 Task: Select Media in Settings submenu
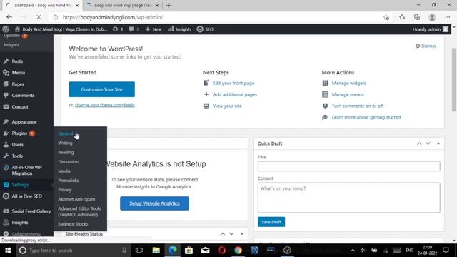[64, 171]
